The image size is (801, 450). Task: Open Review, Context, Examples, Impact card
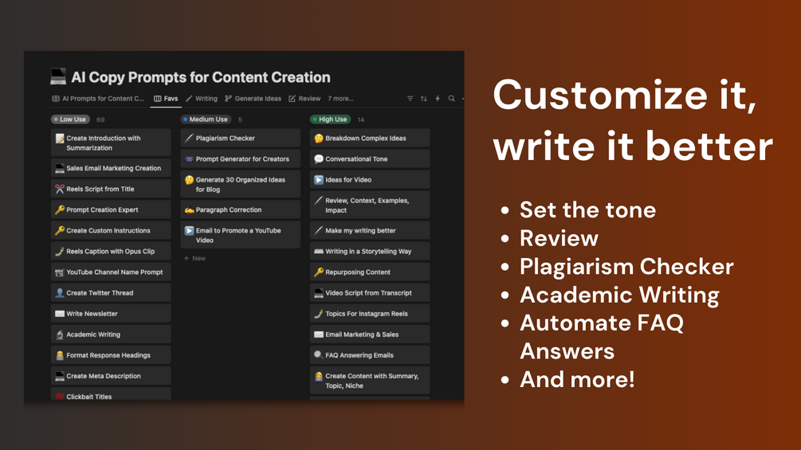[370, 205]
